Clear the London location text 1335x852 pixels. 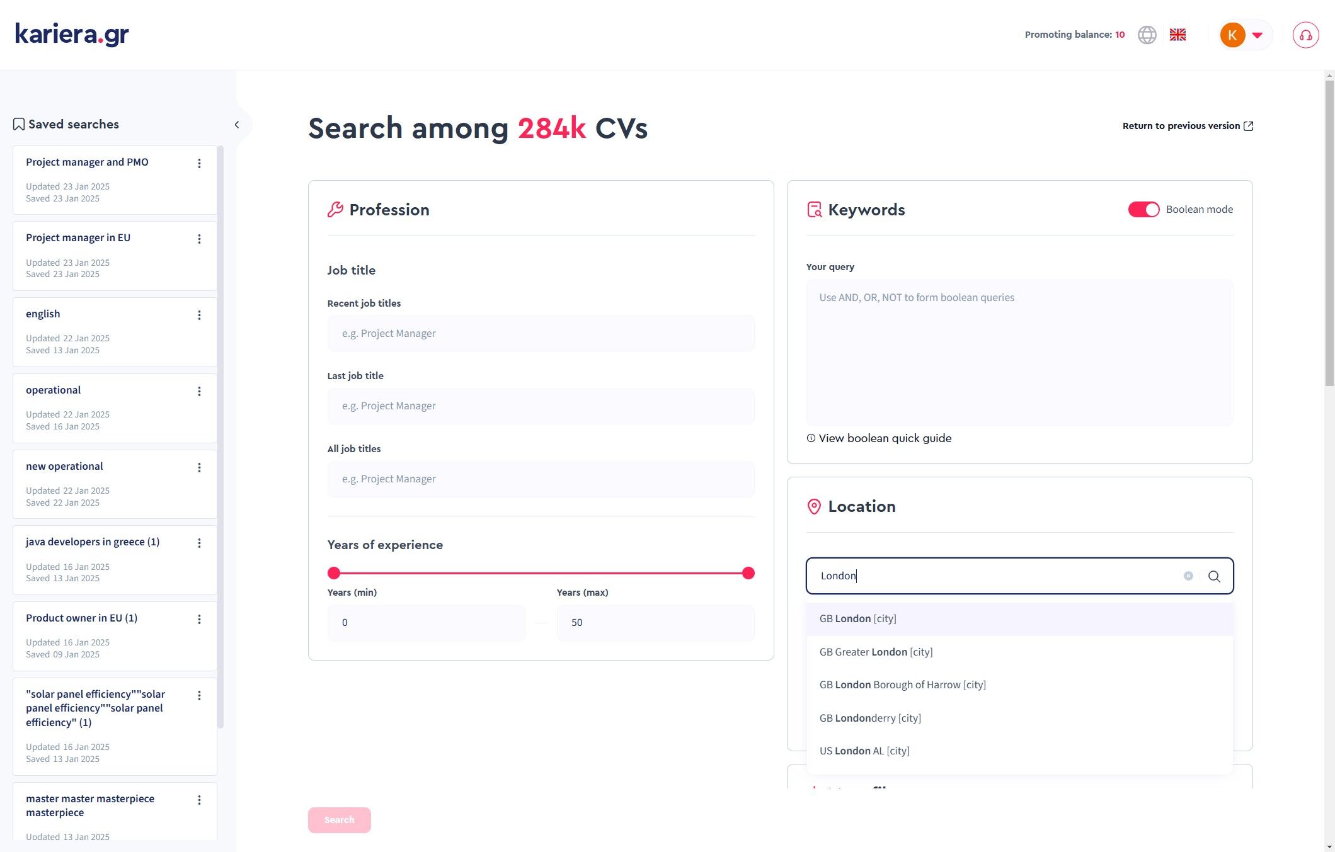pyautogui.click(x=1188, y=576)
